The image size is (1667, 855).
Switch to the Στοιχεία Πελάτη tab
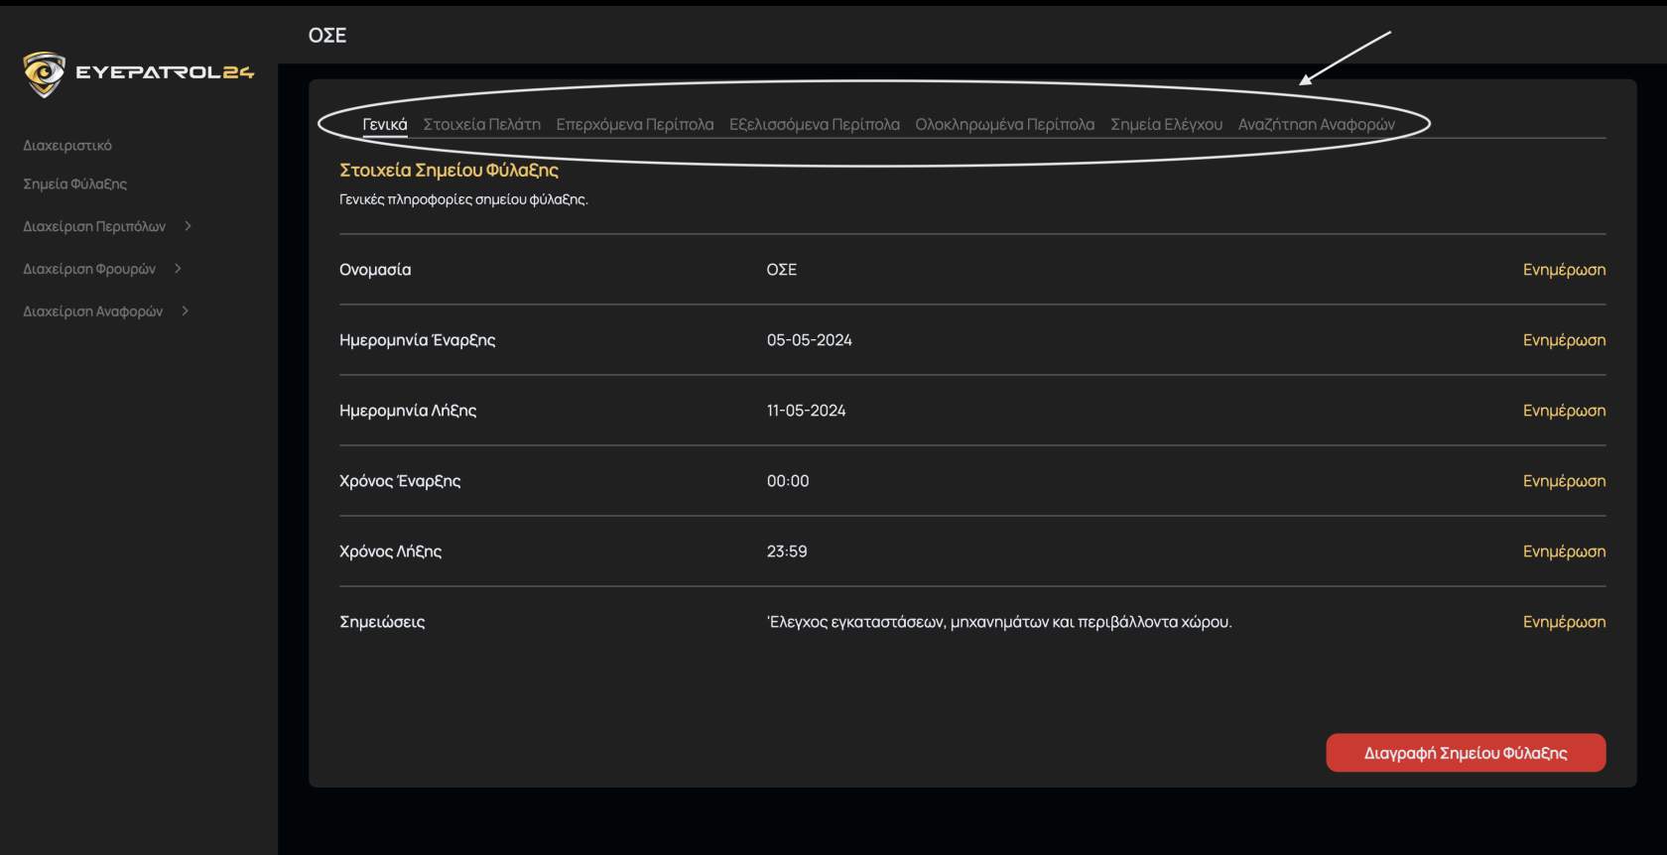coord(482,125)
